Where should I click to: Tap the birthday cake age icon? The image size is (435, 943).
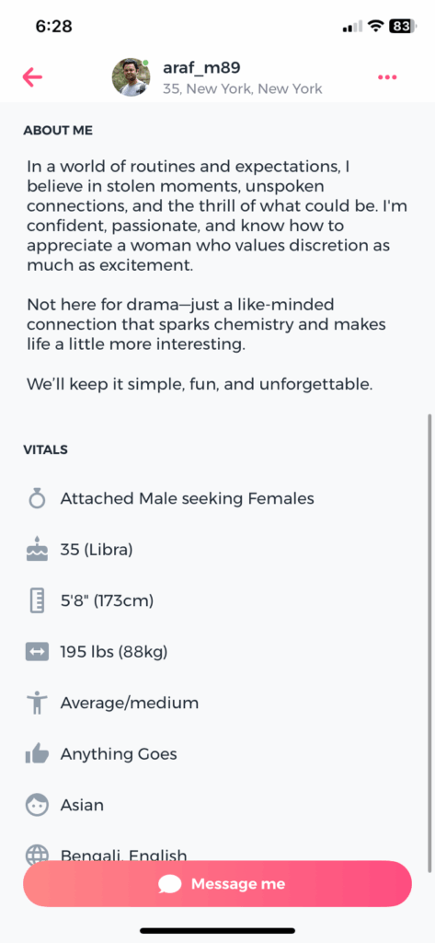[38, 549]
